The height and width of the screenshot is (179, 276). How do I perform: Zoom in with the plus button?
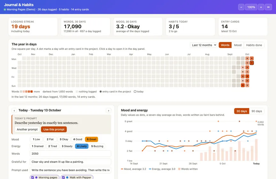(261, 7)
